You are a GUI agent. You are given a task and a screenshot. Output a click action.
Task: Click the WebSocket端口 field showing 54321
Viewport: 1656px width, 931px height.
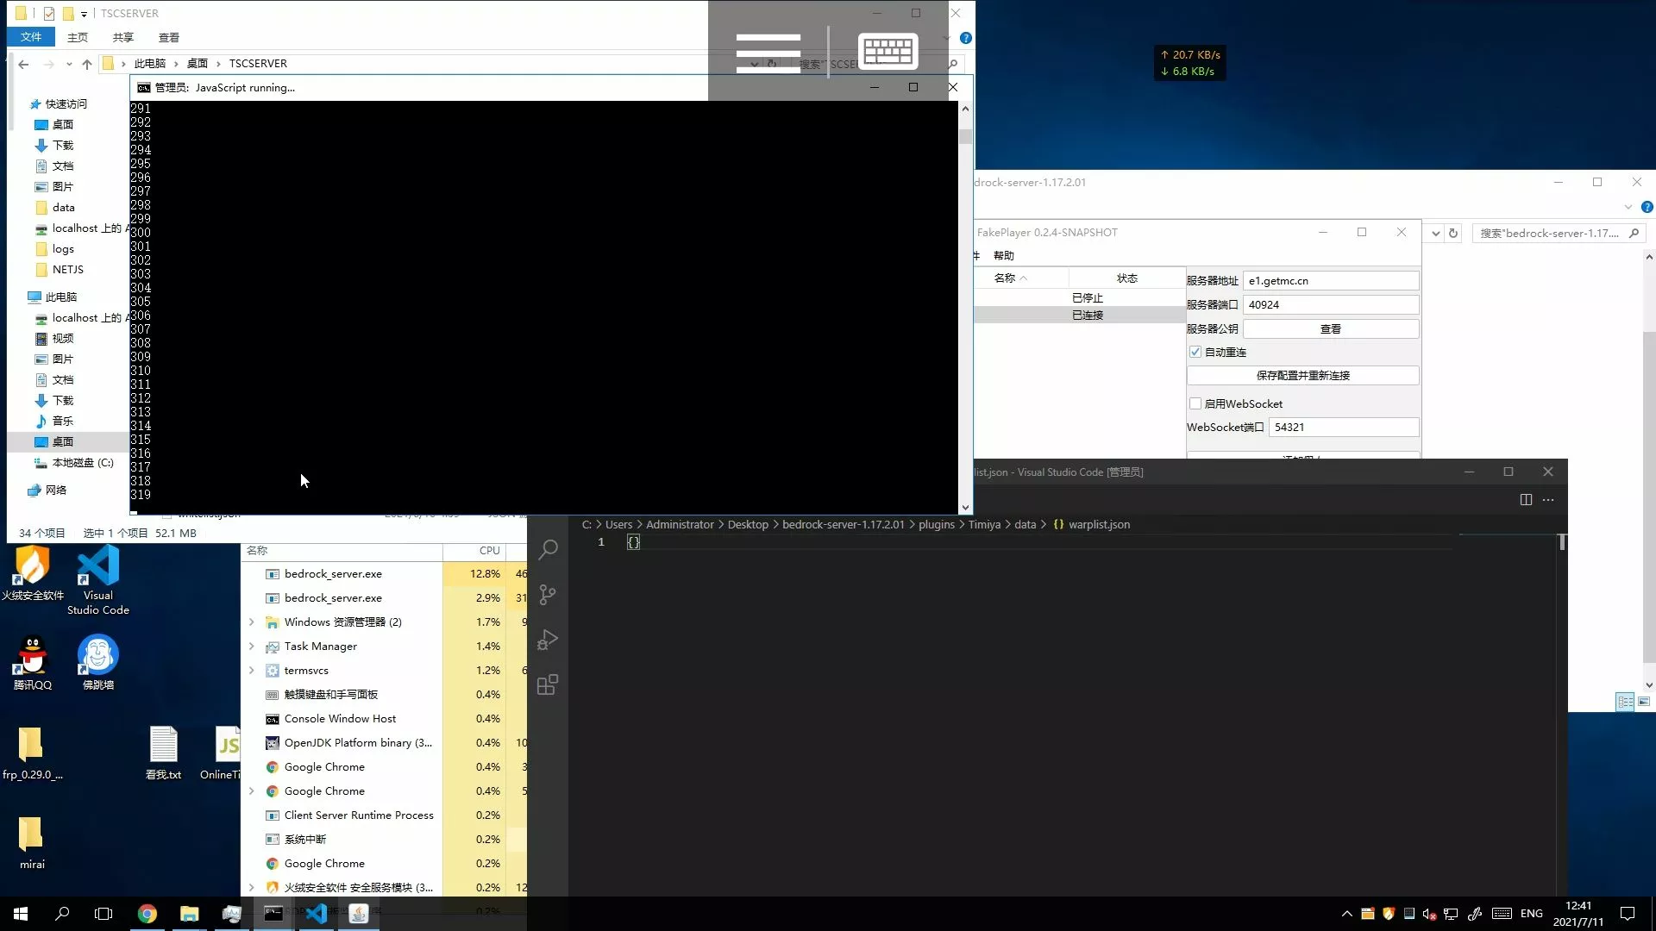pos(1343,428)
